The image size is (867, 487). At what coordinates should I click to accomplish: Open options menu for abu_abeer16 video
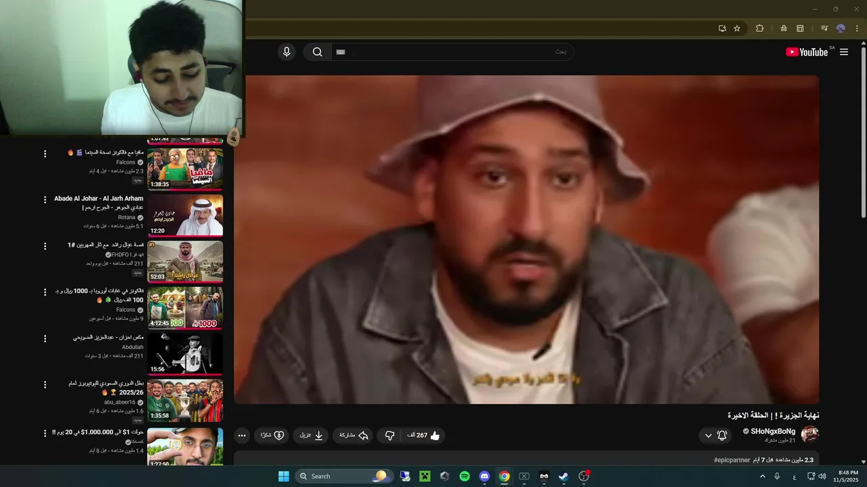(45, 385)
